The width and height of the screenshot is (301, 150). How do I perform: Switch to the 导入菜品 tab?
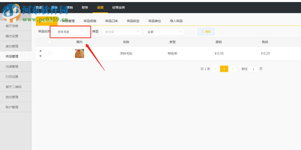pyautogui.click(x=176, y=21)
